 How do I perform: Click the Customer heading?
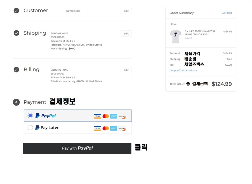tap(36, 10)
